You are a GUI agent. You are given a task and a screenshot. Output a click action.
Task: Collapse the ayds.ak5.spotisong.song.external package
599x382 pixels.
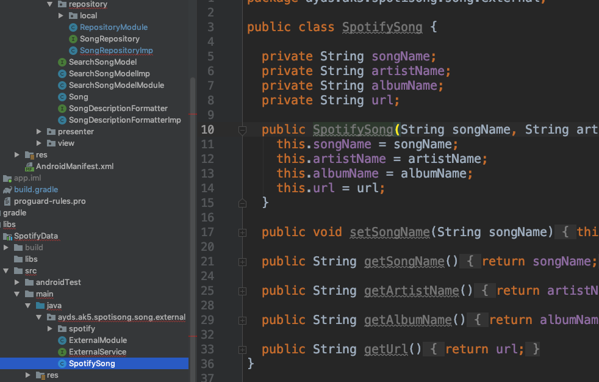[39, 317]
